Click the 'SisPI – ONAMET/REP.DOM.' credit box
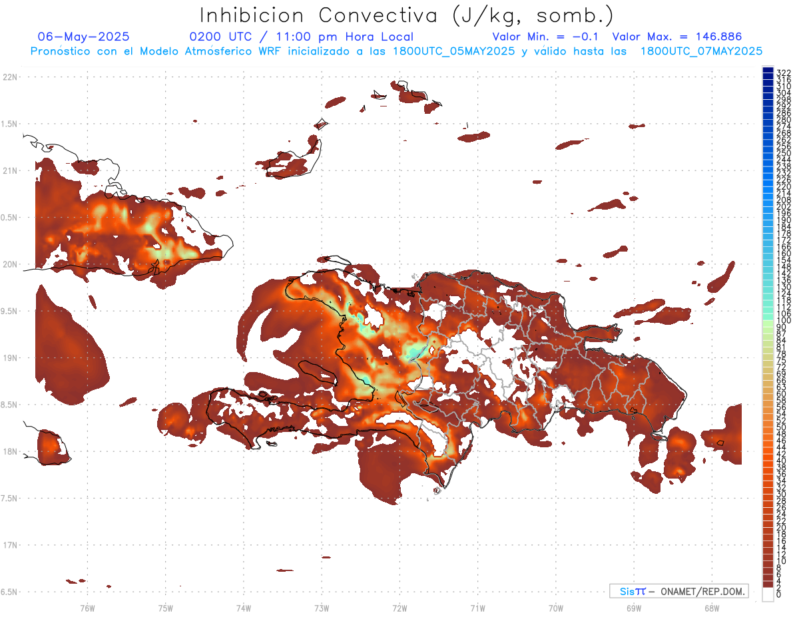The width and height of the screenshot is (799, 617). 678,591
